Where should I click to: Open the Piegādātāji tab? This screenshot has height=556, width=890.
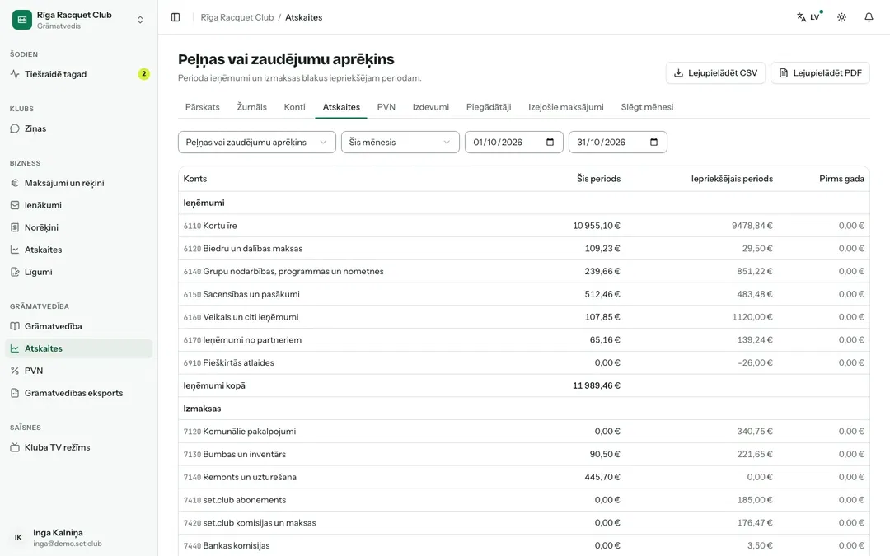[489, 107]
